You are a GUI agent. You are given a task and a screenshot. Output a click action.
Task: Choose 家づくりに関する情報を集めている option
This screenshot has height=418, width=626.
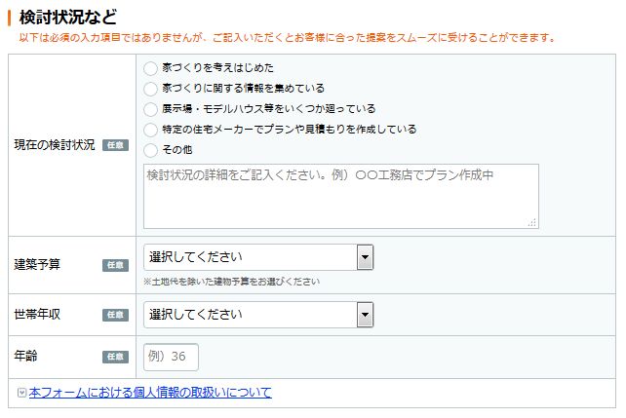[x=150, y=89]
